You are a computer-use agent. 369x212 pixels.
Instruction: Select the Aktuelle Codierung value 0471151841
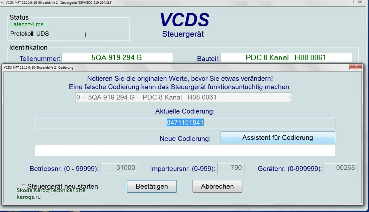(x=185, y=123)
